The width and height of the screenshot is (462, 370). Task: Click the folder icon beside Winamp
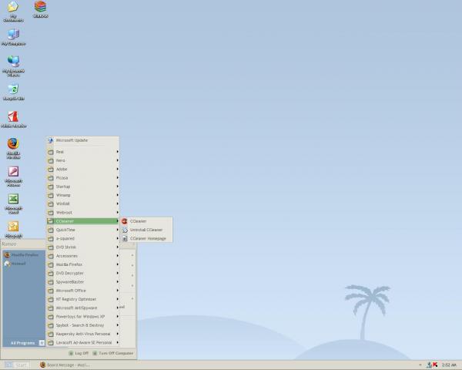click(51, 195)
